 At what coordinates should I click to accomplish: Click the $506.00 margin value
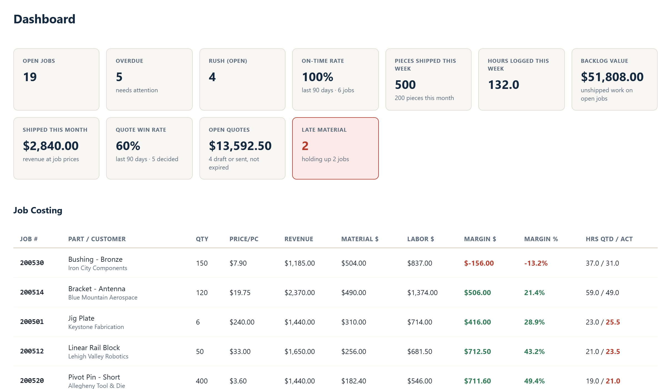tap(477, 293)
